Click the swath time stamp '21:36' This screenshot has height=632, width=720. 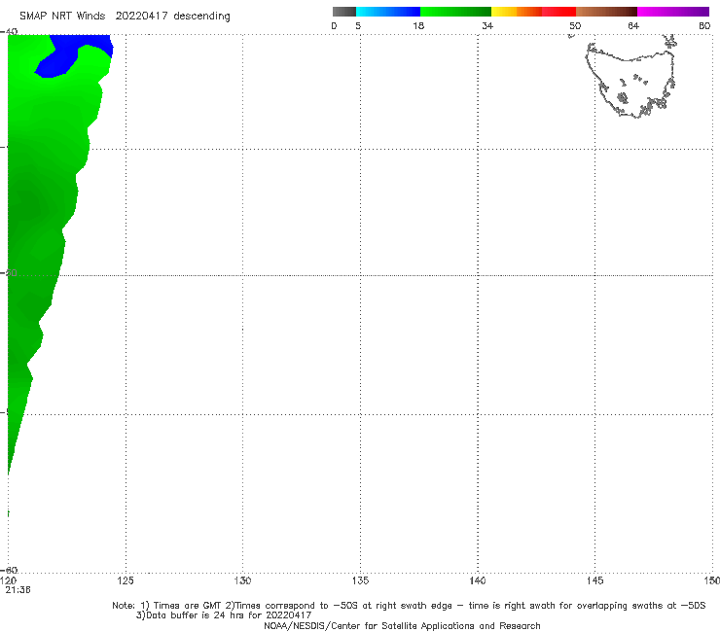point(18,590)
